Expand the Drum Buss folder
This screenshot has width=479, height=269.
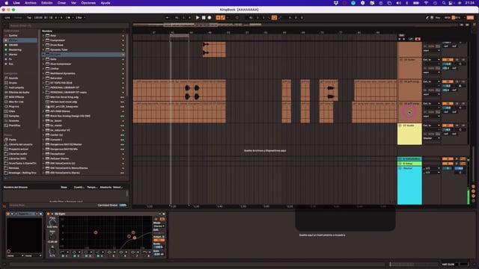pyautogui.click(x=43, y=45)
